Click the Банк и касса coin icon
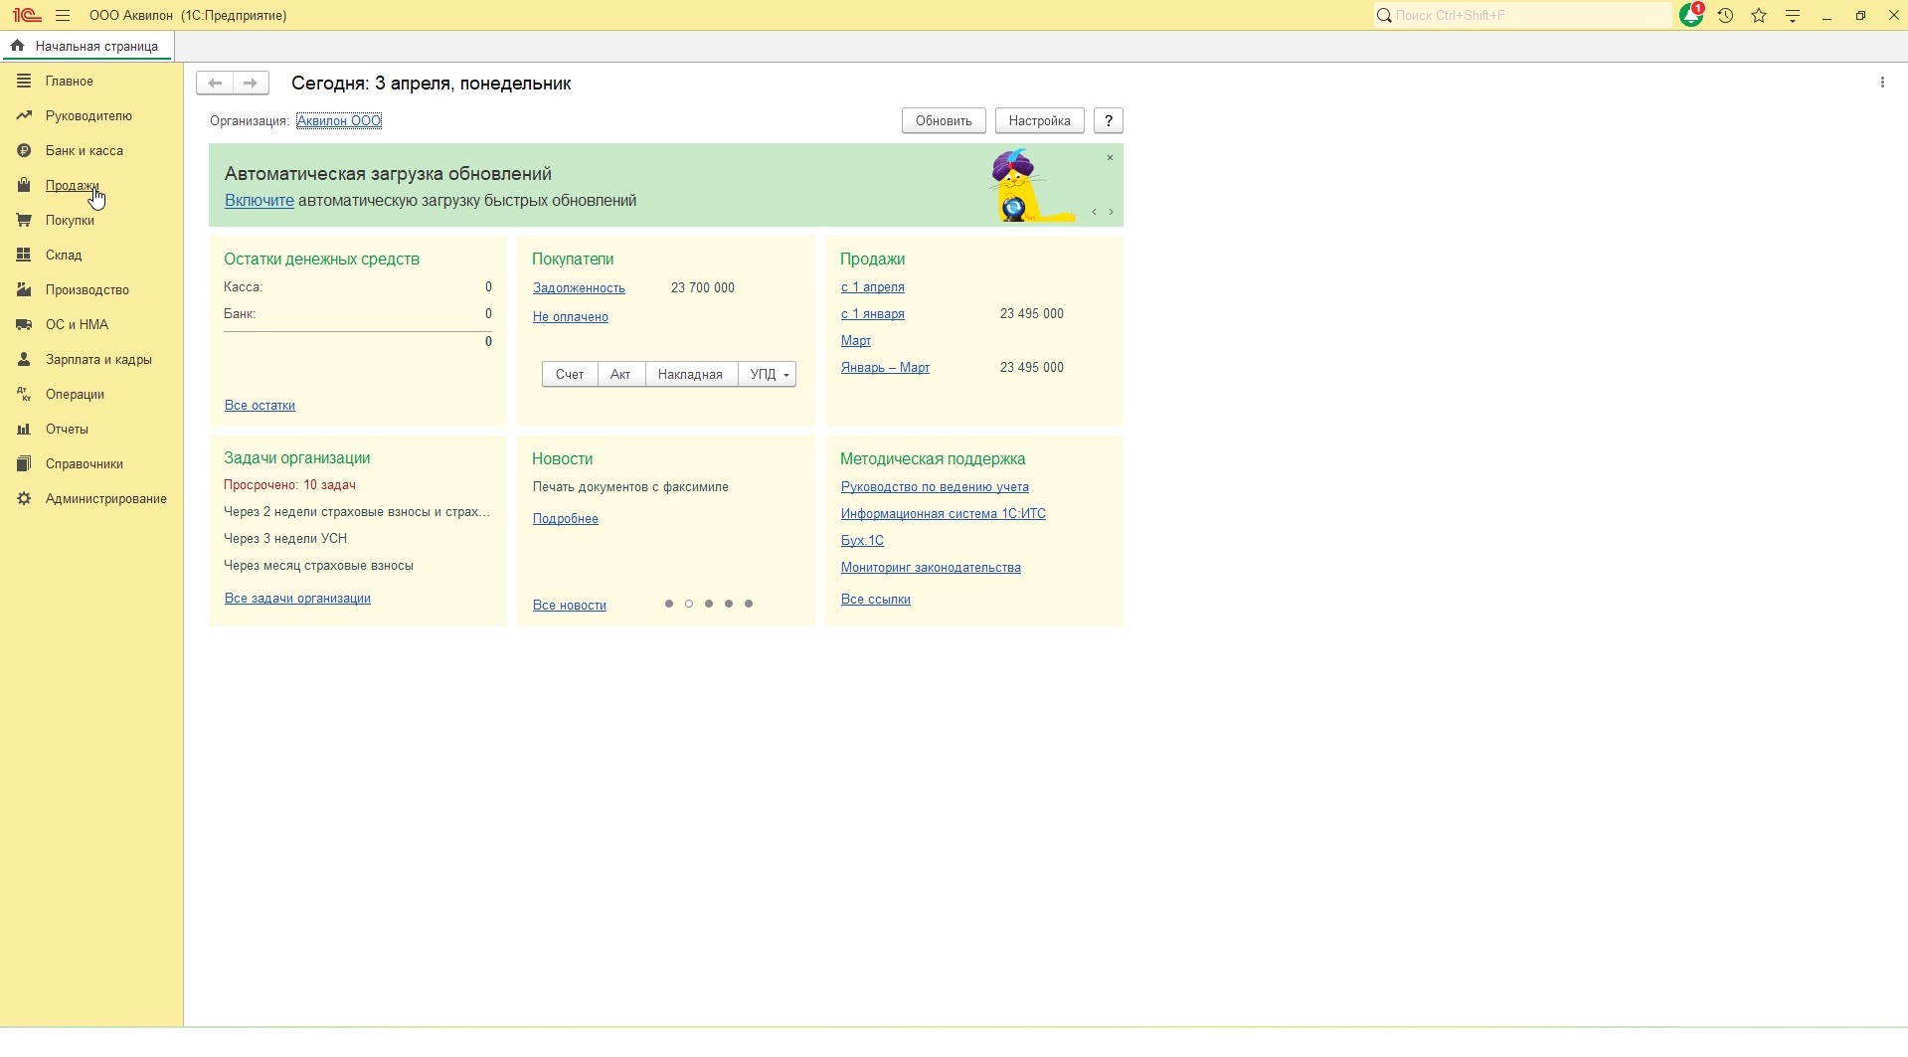Viewport: 1908px width, 1057px height. point(24,150)
